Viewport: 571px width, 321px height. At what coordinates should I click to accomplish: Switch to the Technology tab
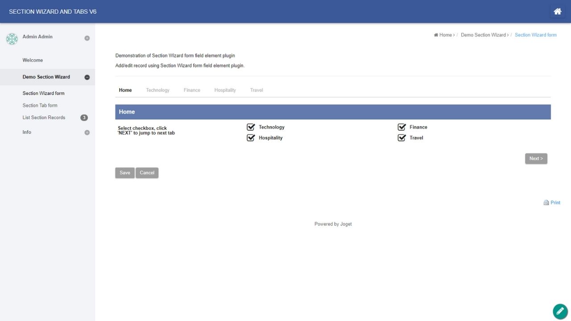coord(157,90)
